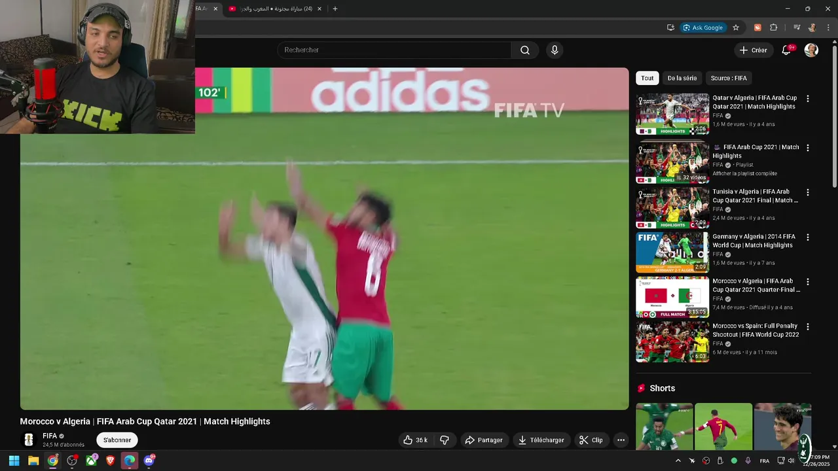Select the Source : FIFA filter chip
Image resolution: width=838 pixels, height=471 pixels.
click(729, 78)
